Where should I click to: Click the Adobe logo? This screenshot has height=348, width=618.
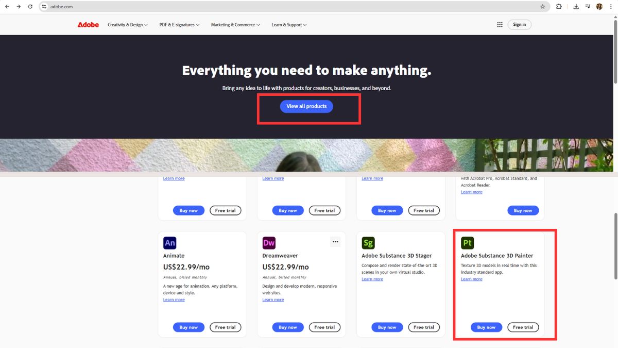click(88, 25)
